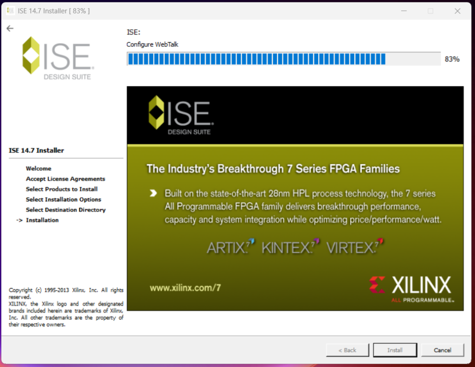Viewport: 475px width, 367px height.
Task: Close the installer window
Action: click(x=457, y=11)
